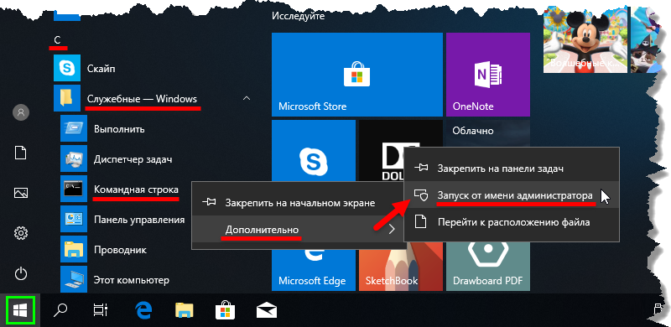671x327 pixels.
Task: Choose Закрепить на панели задач
Action: pos(512,169)
